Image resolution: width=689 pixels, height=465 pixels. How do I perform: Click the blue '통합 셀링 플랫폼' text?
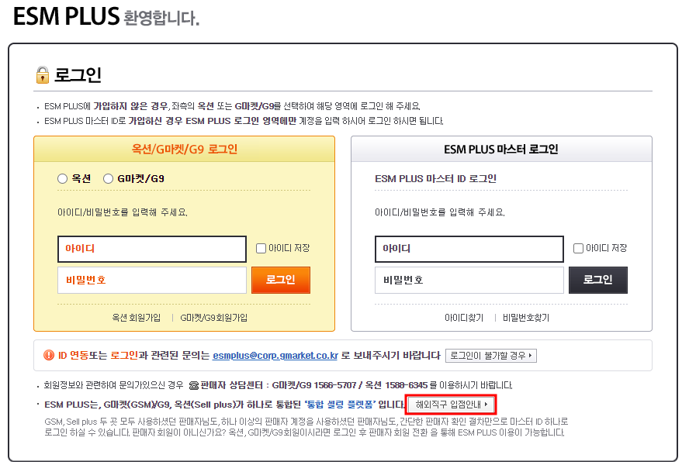click(x=339, y=405)
